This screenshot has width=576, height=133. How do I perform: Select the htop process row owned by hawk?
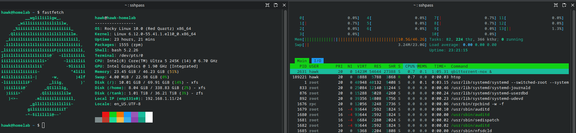coord(429,77)
